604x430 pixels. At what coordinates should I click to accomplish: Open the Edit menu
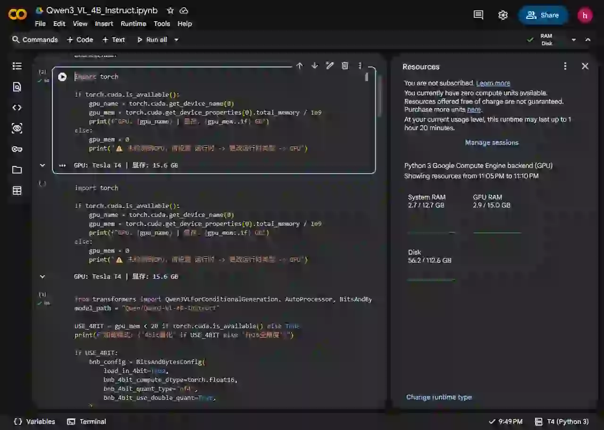coord(59,24)
